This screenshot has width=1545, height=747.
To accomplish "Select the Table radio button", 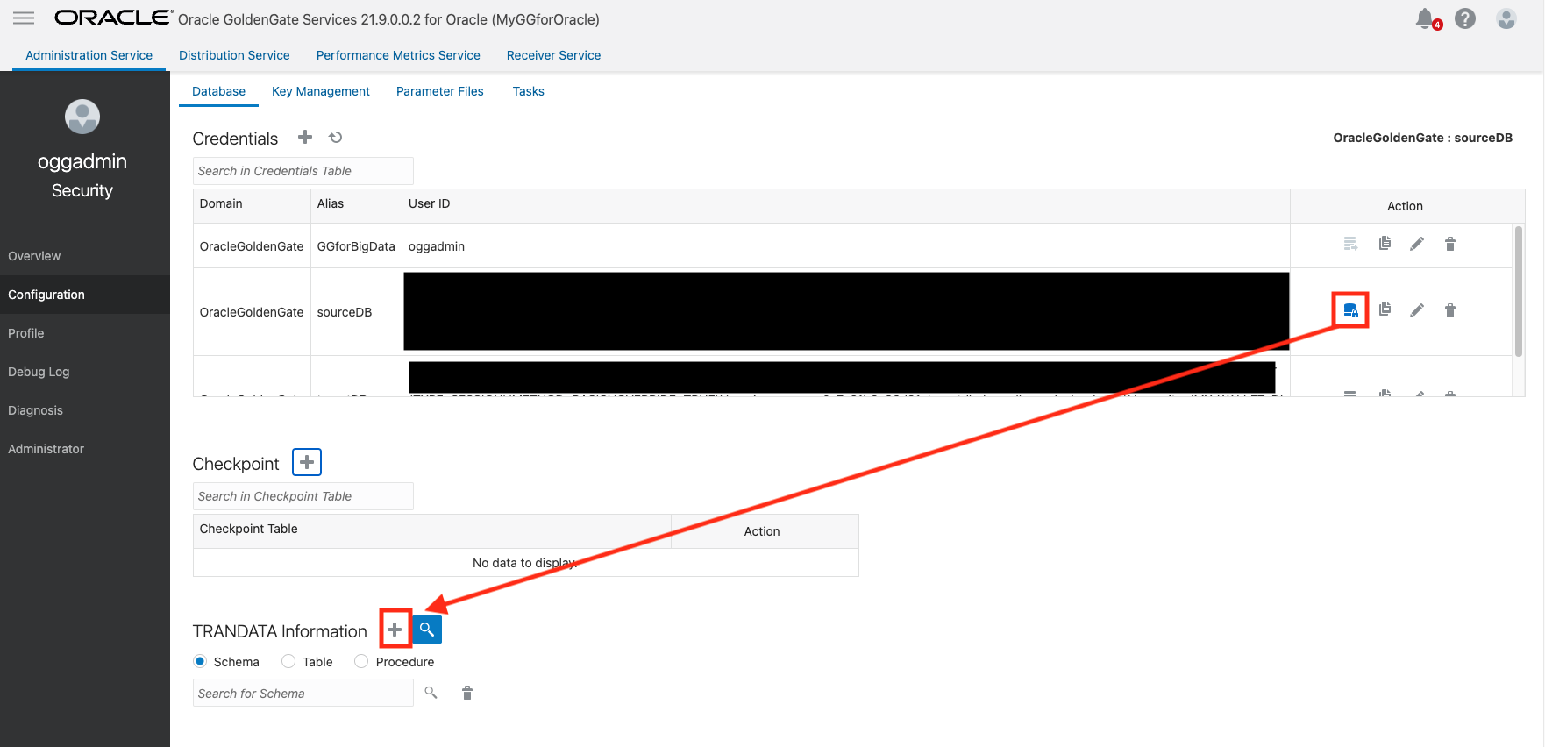I will [x=288, y=661].
